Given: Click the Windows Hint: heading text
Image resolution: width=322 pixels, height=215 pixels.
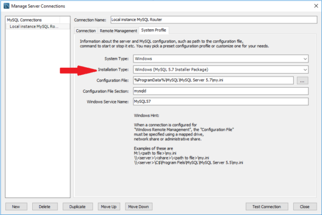Looking at the screenshot, I should click(146, 116).
